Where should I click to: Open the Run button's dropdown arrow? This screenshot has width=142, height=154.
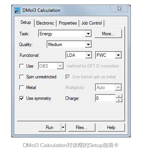point(63,128)
